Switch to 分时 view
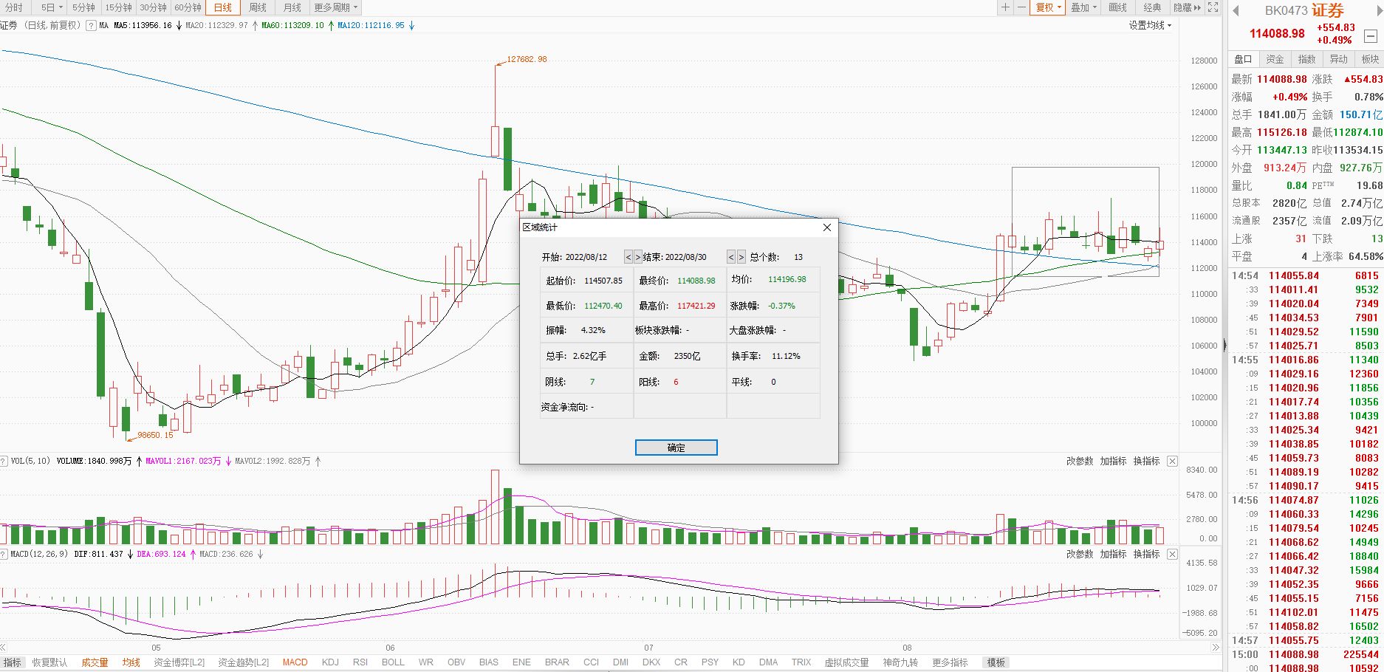 (x=14, y=7)
